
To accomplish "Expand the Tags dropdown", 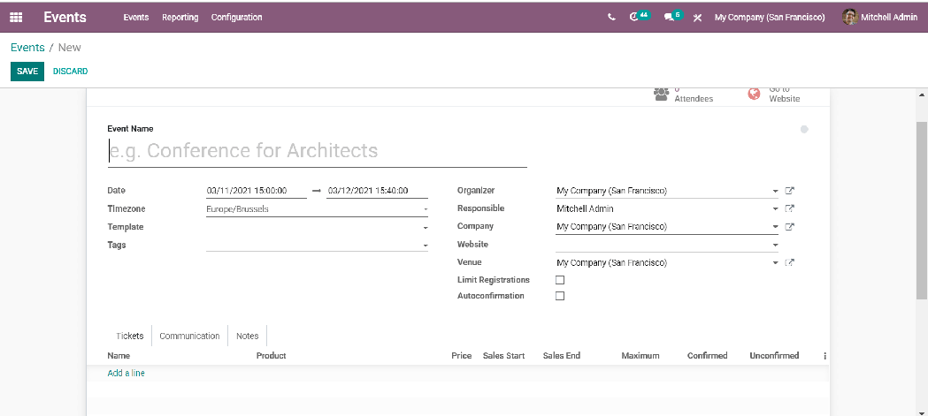I will click(425, 246).
